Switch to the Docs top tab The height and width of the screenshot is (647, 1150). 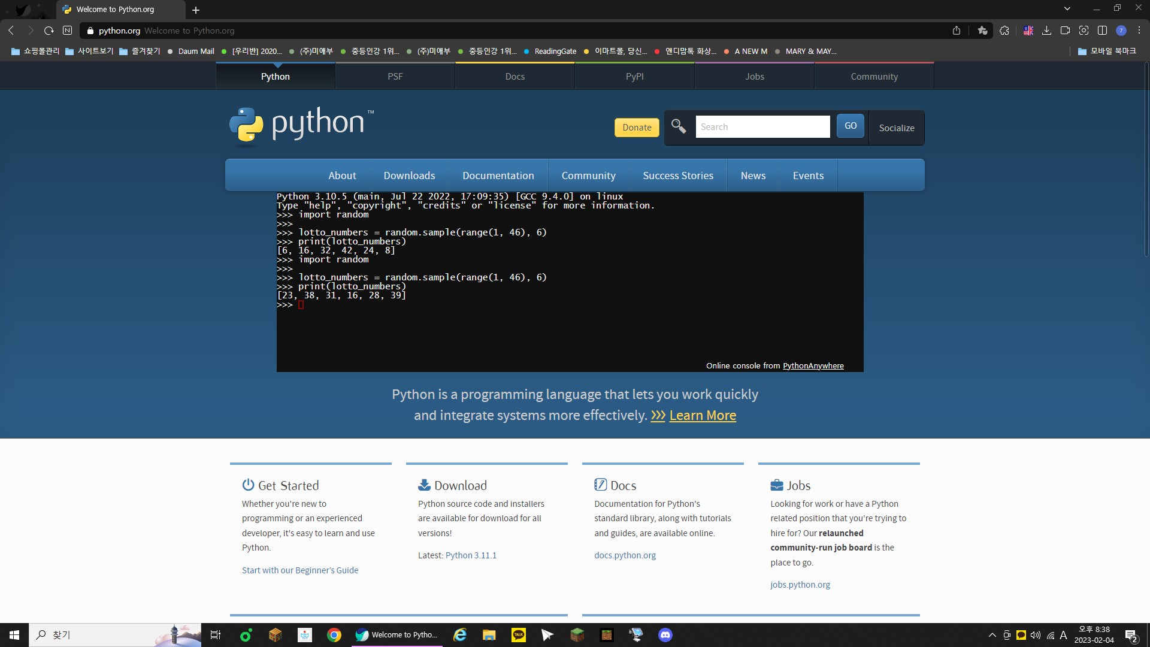click(515, 76)
